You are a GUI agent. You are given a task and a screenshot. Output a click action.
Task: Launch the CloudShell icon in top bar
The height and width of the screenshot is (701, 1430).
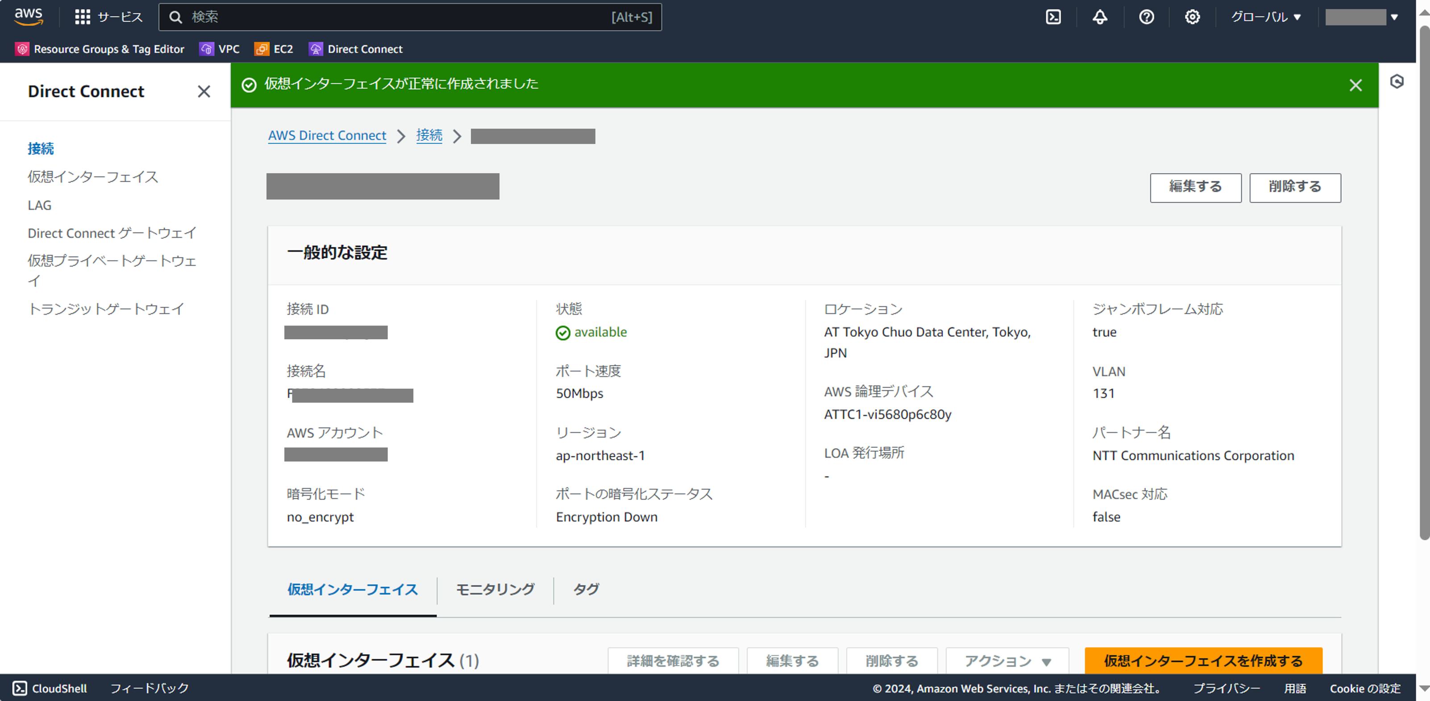coord(1053,17)
